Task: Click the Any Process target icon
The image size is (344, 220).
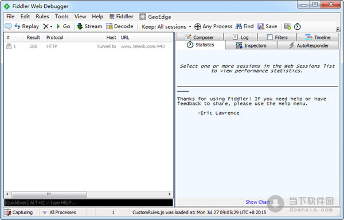Action: (x=197, y=26)
